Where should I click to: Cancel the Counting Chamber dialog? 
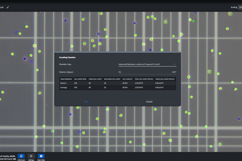[x=149, y=101]
